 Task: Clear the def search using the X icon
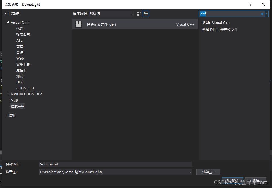pyautogui.click(x=263, y=14)
